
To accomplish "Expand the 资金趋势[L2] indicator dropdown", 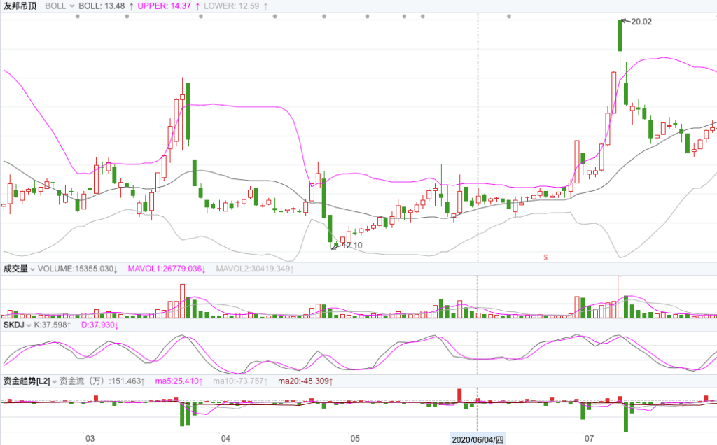I will [55, 381].
